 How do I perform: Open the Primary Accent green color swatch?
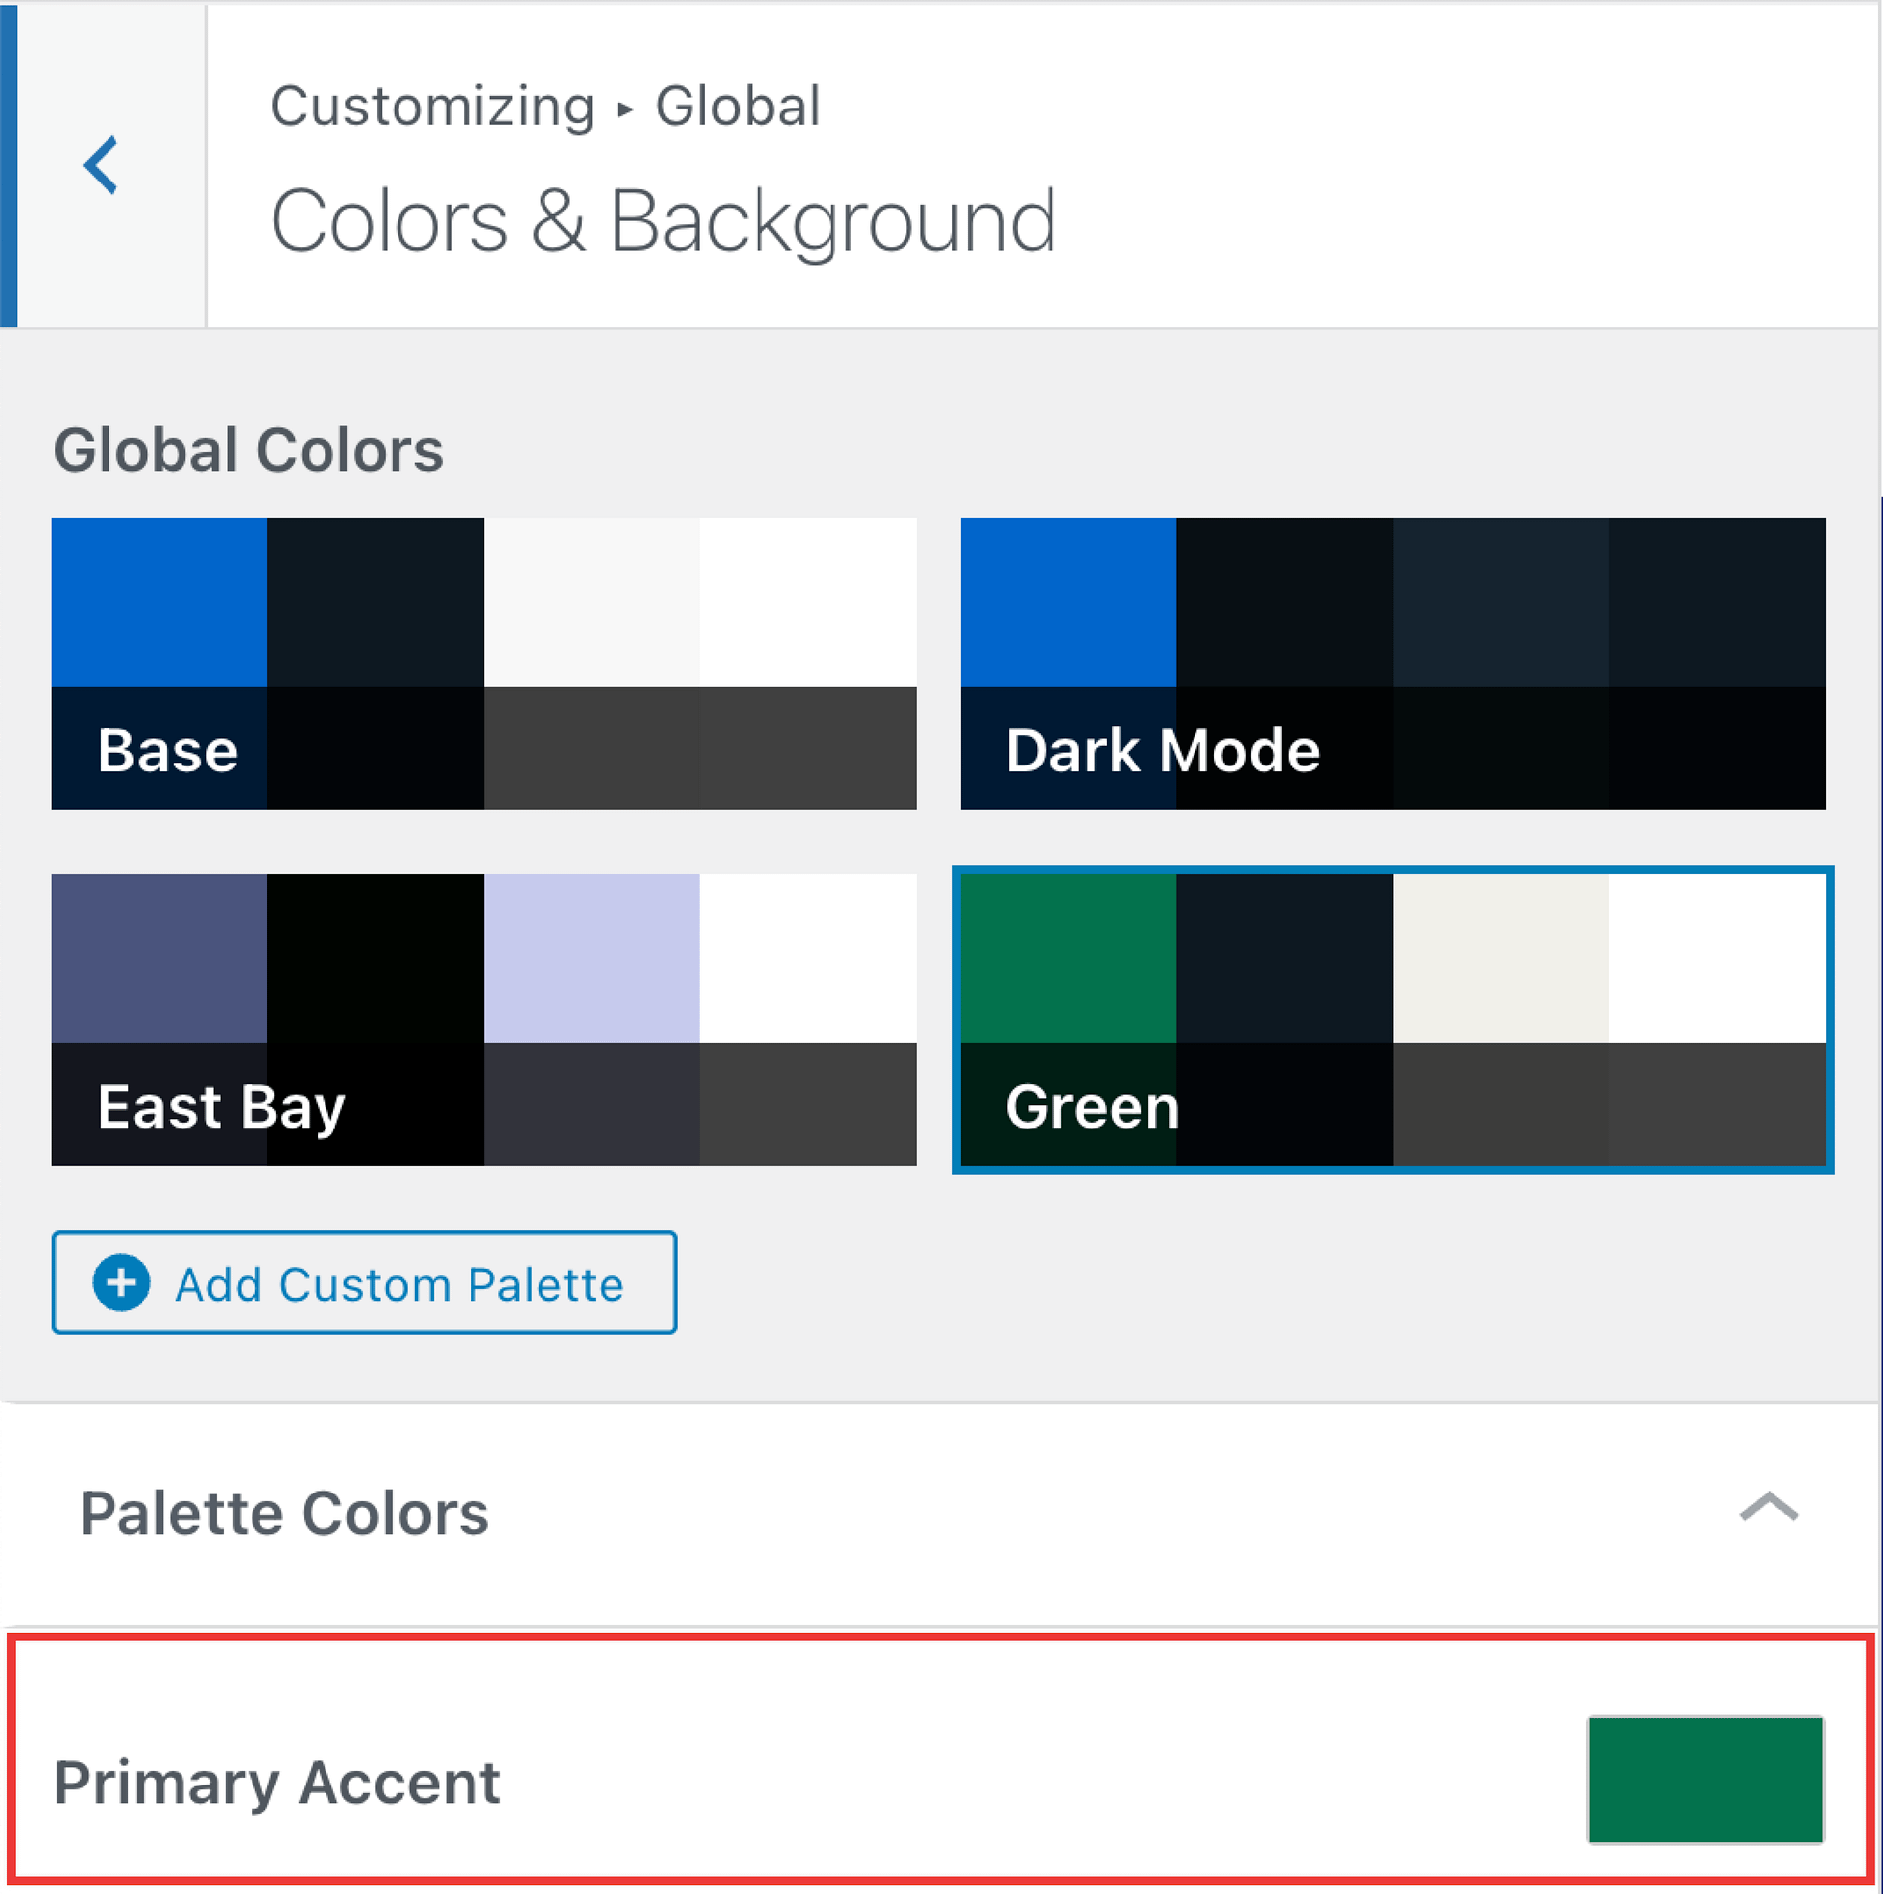click(x=1705, y=1780)
